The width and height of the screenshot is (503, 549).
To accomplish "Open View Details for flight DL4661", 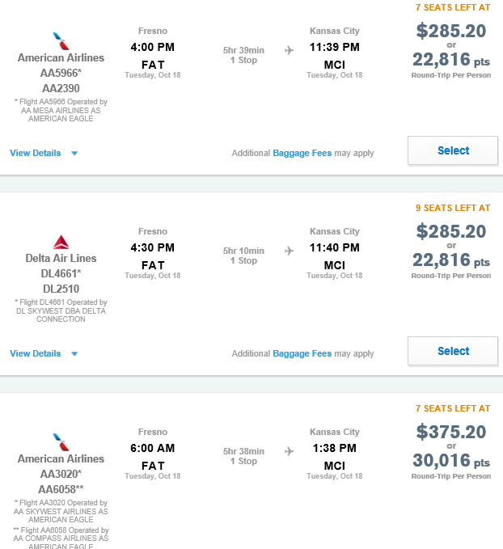I will 35,353.
